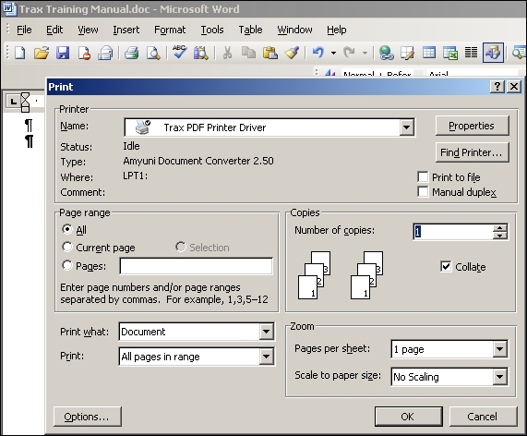Click the Open folder icon
This screenshot has width=527, height=436.
(42, 53)
